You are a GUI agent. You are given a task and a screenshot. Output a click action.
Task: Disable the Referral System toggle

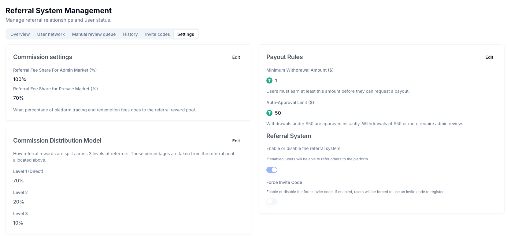[272, 170]
